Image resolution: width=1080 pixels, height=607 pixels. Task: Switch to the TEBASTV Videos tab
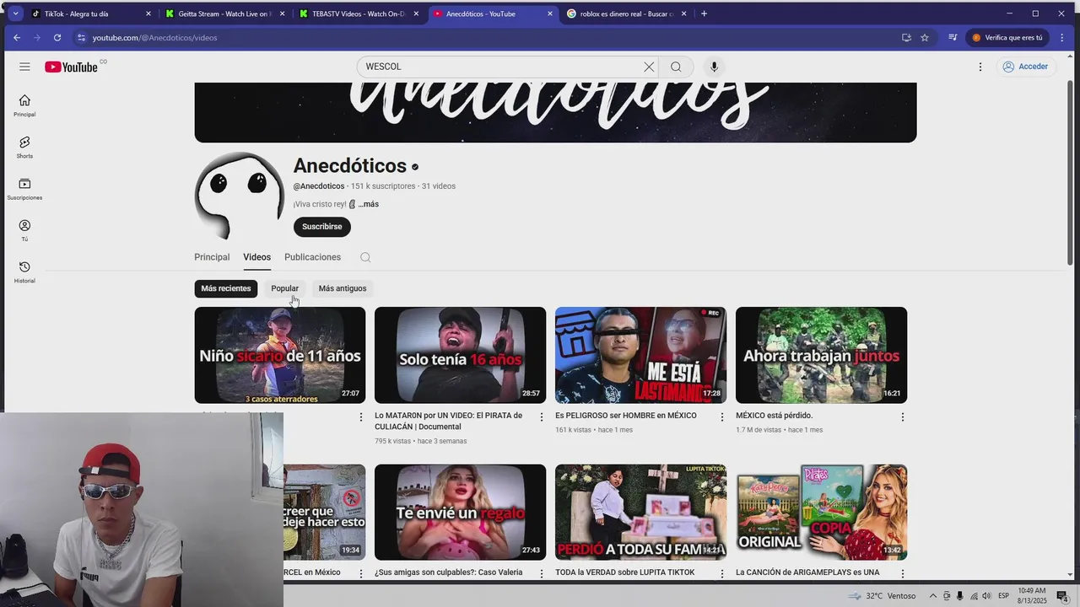click(359, 13)
